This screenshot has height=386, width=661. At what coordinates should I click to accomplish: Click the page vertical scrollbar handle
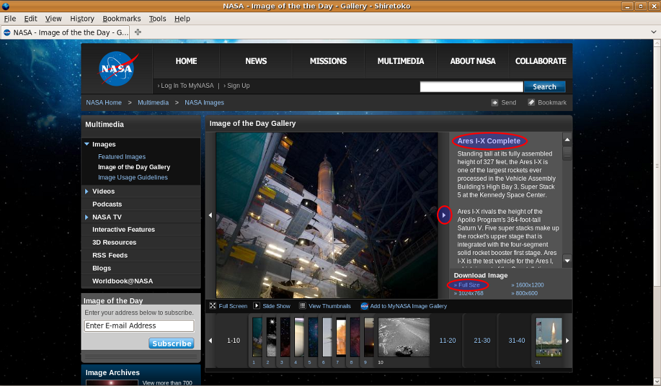click(656, 167)
